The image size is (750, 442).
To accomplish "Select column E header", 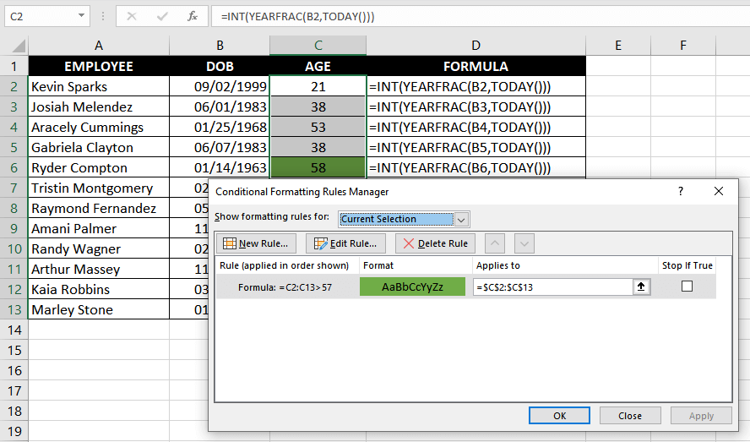I will coord(618,46).
